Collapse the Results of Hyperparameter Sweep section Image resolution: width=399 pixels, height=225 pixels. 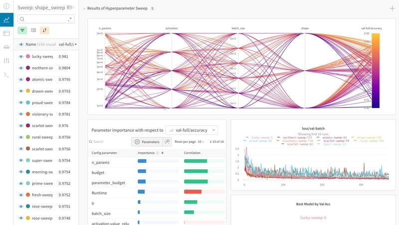pos(84,8)
